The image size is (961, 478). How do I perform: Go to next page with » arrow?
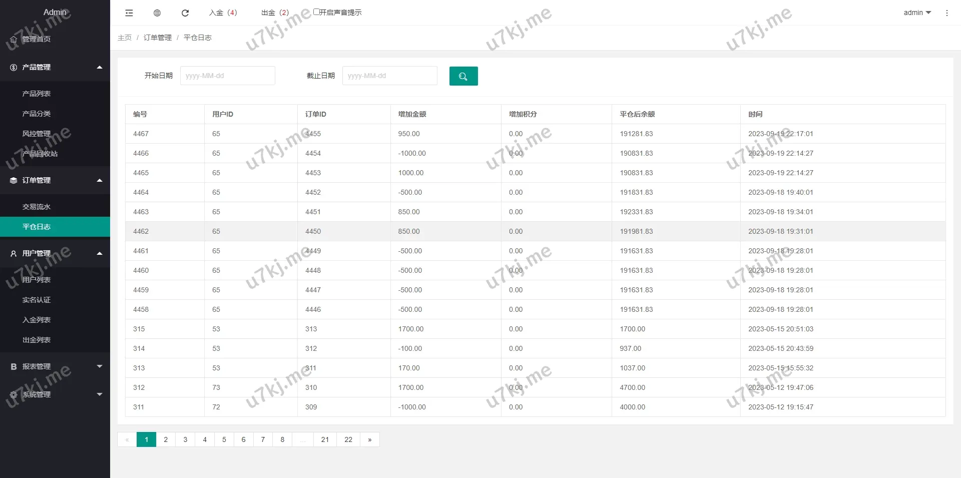(x=369, y=439)
